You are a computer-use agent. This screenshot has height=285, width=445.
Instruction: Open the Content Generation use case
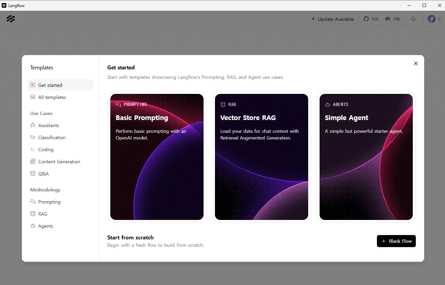tap(60, 162)
